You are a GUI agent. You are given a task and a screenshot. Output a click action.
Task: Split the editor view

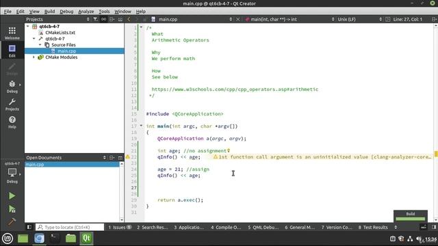434,19
